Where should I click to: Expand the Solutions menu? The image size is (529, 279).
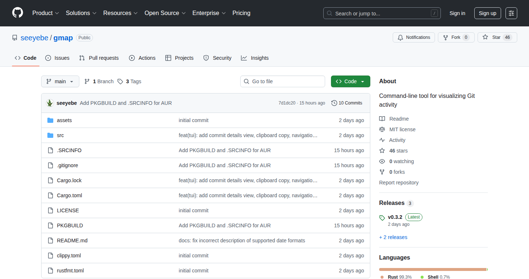(x=81, y=13)
